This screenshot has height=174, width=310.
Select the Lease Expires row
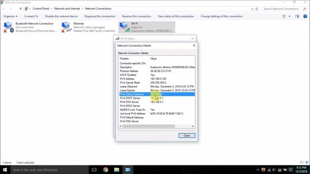click(157, 90)
